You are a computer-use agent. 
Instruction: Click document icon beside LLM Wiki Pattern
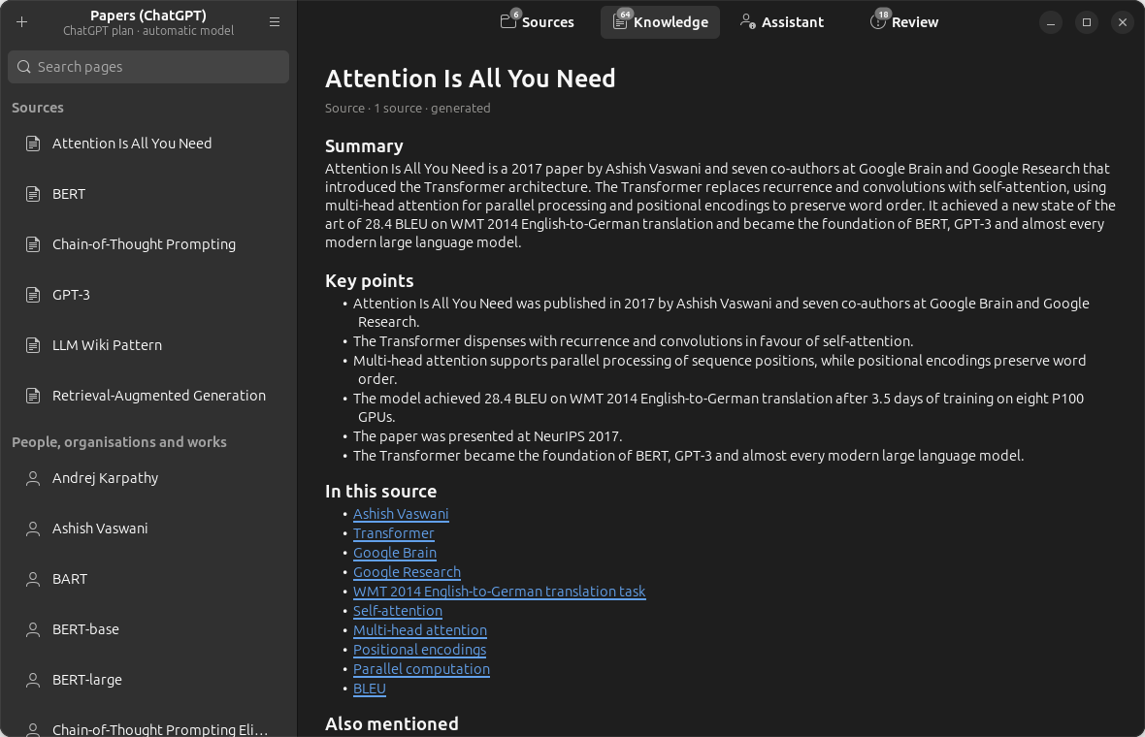[x=33, y=345]
